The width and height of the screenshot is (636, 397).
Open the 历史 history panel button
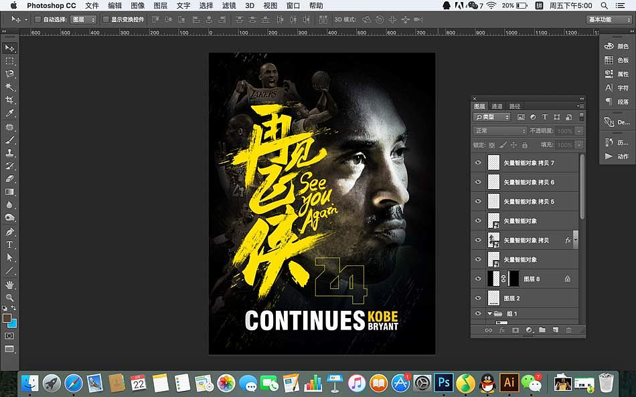(617, 142)
